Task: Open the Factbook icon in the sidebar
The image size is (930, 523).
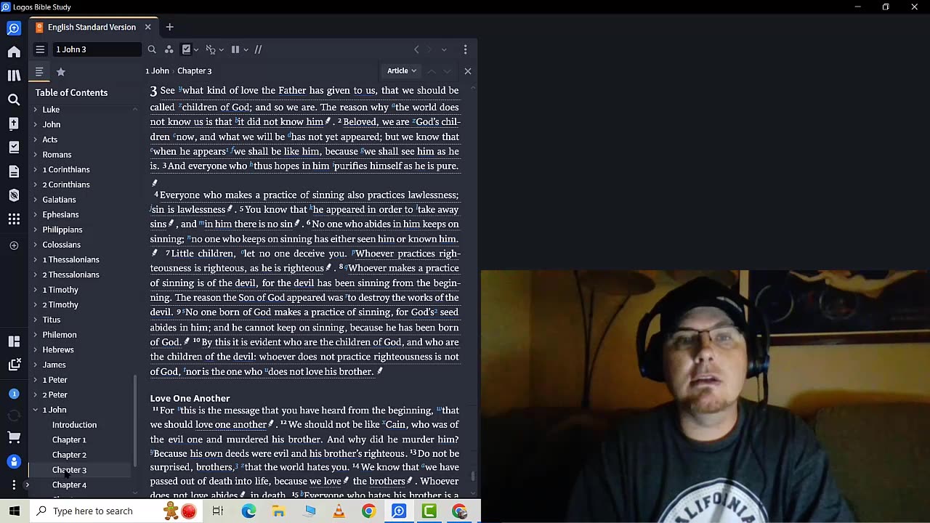Action: (14, 123)
